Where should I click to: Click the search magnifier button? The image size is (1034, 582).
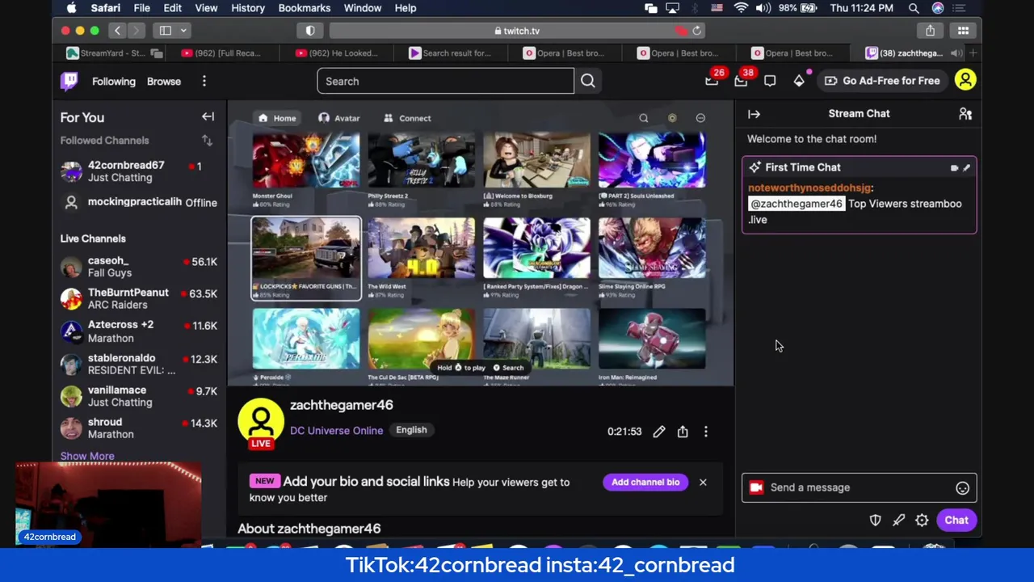point(588,81)
